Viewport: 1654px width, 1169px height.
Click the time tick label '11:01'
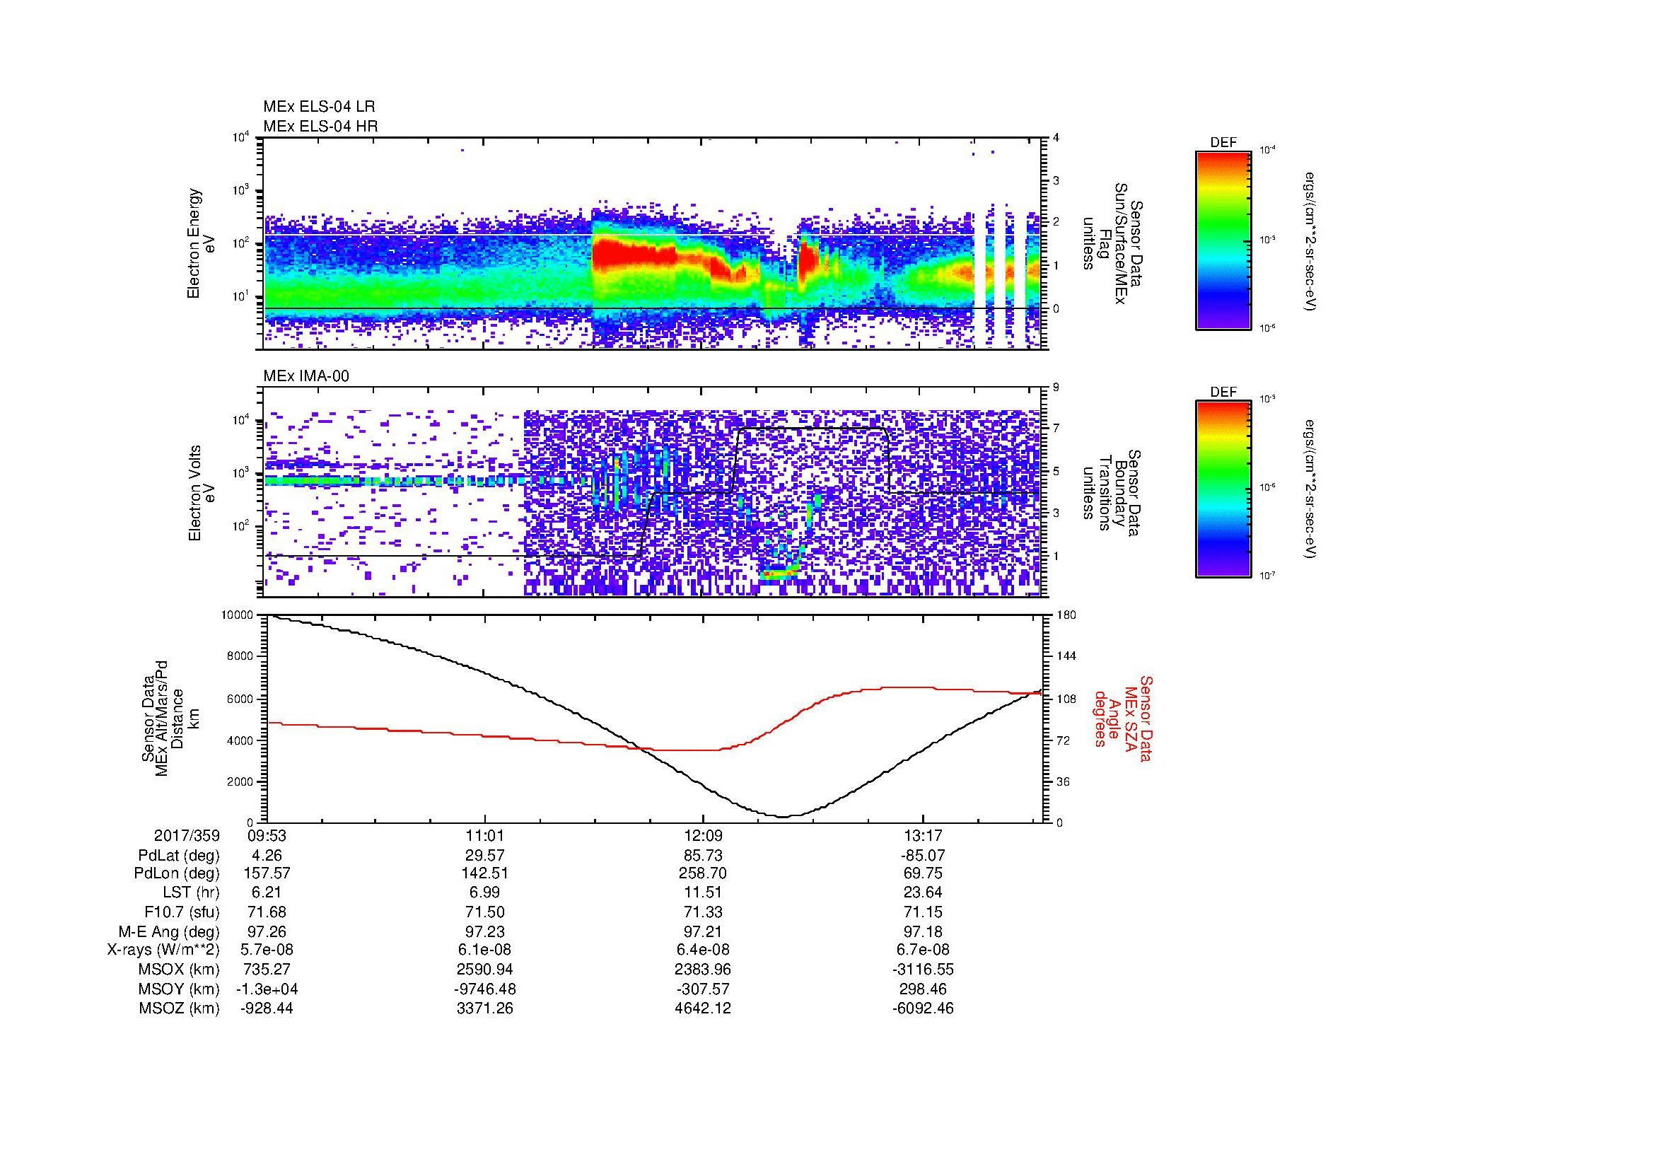coord(486,835)
